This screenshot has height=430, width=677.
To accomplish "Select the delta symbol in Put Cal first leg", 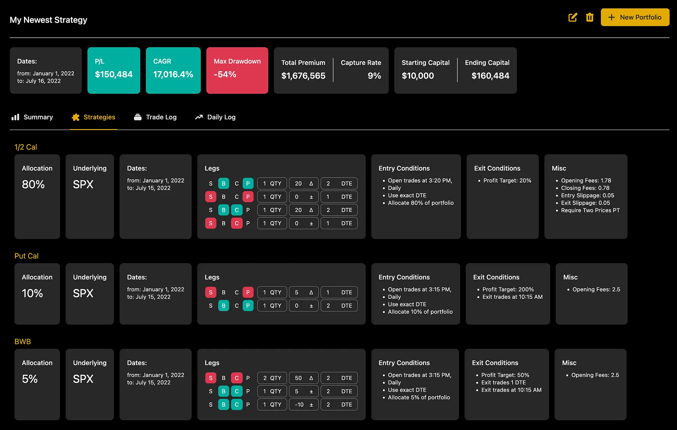I will click(311, 292).
